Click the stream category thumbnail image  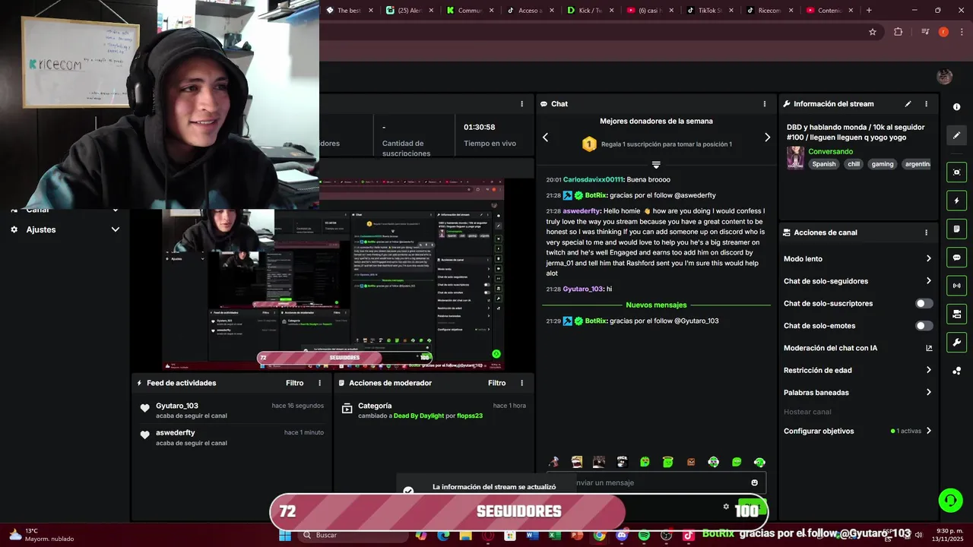coord(795,157)
